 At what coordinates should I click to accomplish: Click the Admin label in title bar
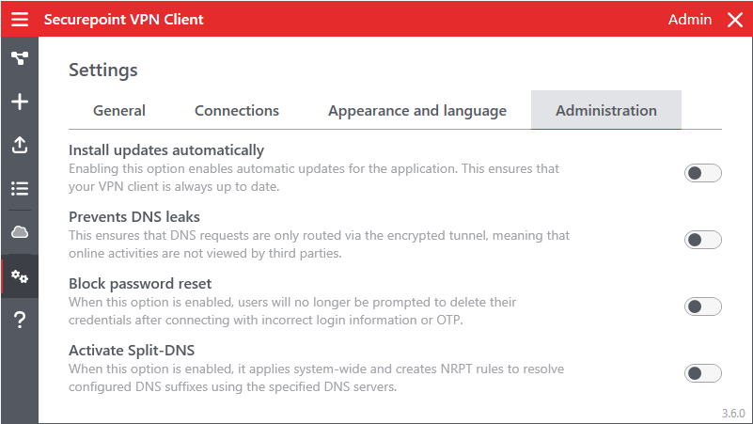[x=690, y=20]
